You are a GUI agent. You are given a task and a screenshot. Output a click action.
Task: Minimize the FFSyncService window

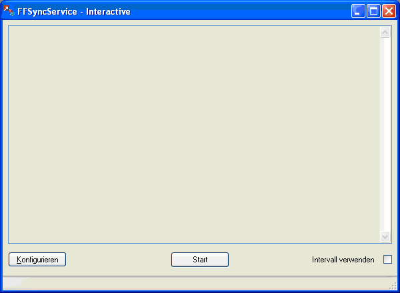(x=358, y=11)
